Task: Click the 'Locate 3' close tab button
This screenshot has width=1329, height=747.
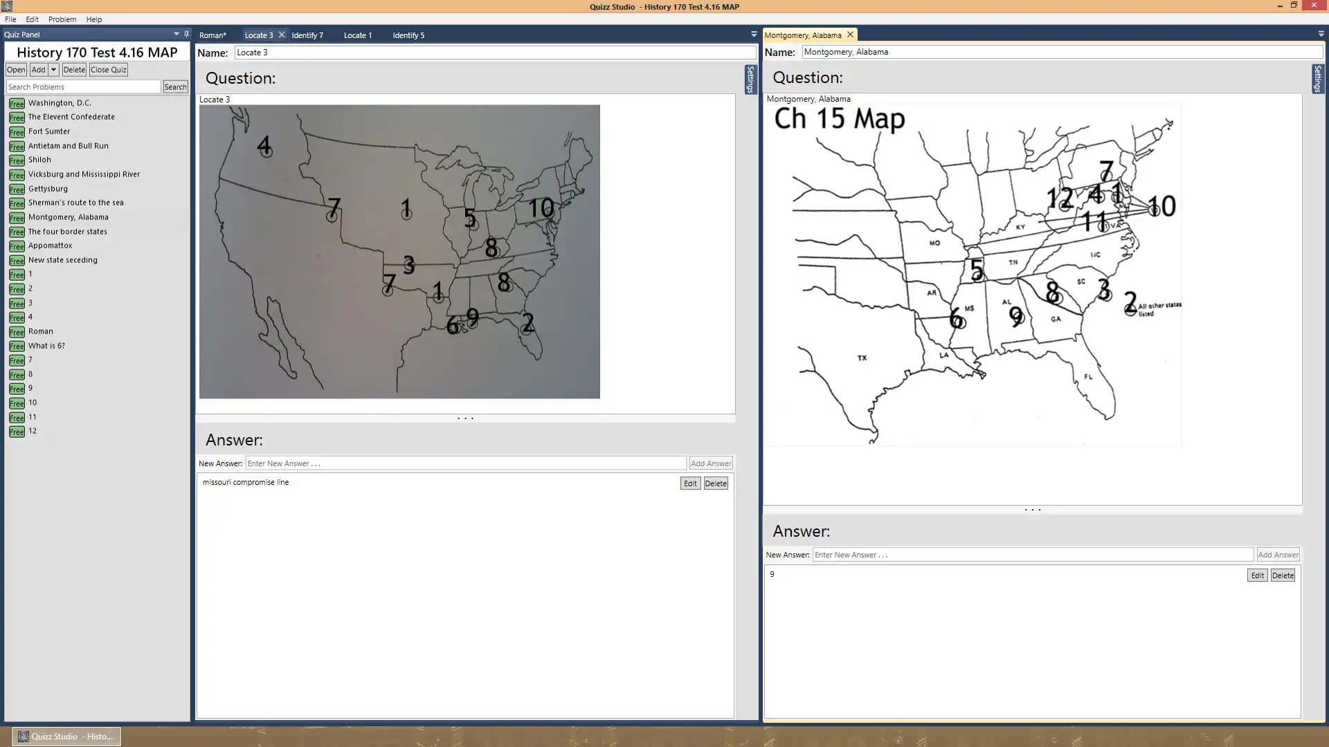Action: tap(281, 35)
